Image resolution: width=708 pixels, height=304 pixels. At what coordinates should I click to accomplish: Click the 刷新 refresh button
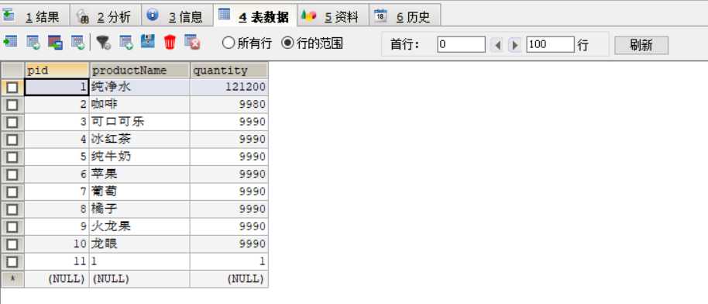(x=641, y=45)
